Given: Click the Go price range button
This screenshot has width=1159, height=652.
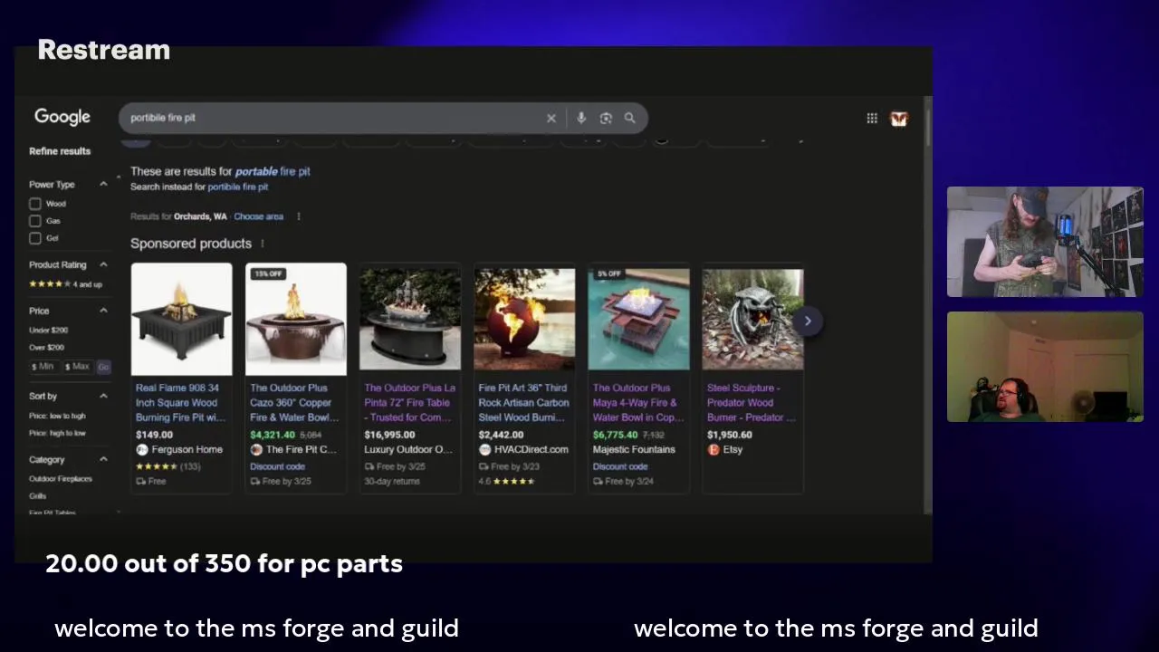Looking at the screenshot, I should click(x=103, y=367).
